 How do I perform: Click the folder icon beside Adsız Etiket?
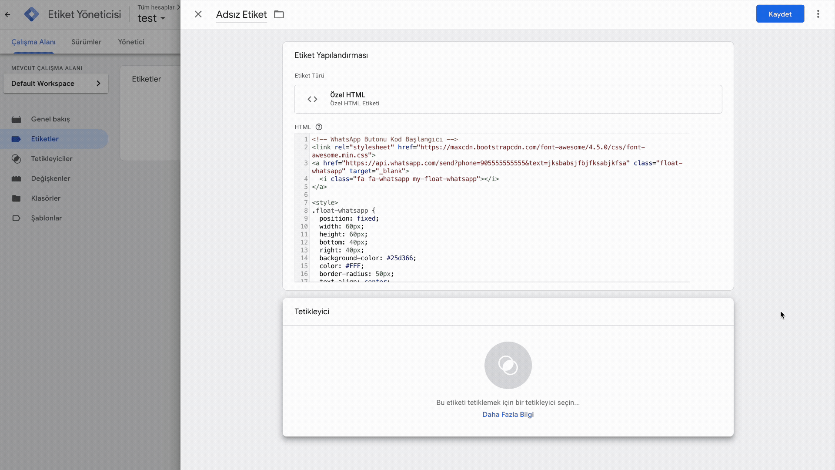279,14
